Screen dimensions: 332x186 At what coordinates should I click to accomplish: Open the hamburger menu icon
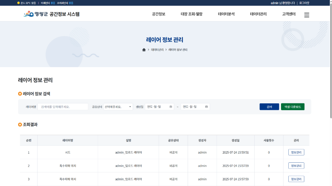pos(306,15)
